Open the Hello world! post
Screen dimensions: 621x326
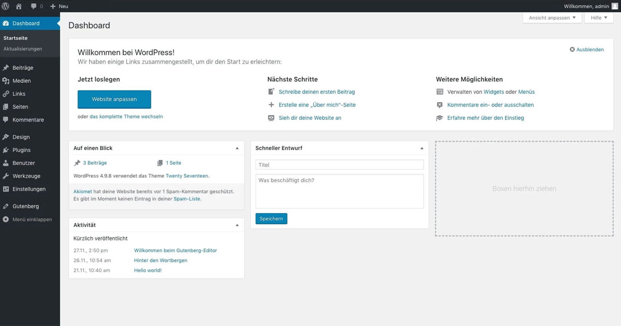(148, 270)
